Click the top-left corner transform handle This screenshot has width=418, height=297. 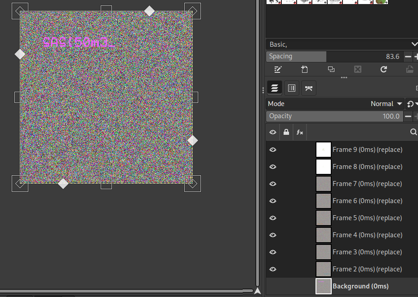click(20, 11)
